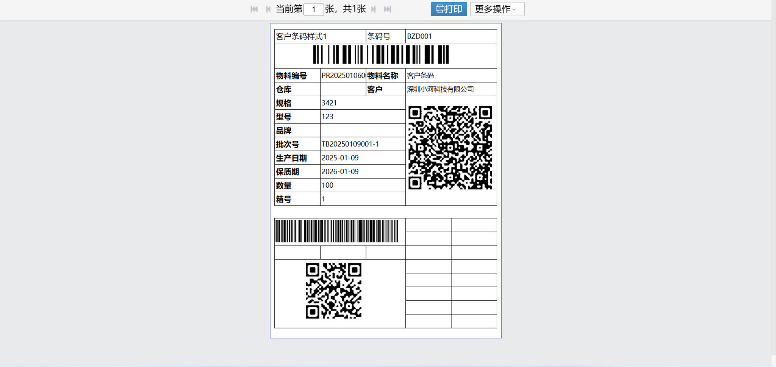Click the 生产日期 label cell
The image size is (776, 367).
click(x=297, y=158)
